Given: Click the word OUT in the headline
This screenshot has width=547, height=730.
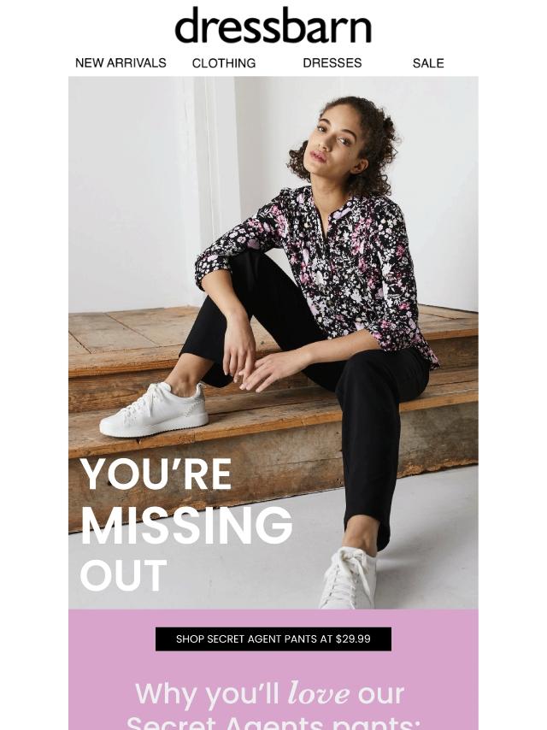Looking at the screenshot, I should (x=123, y=575).
